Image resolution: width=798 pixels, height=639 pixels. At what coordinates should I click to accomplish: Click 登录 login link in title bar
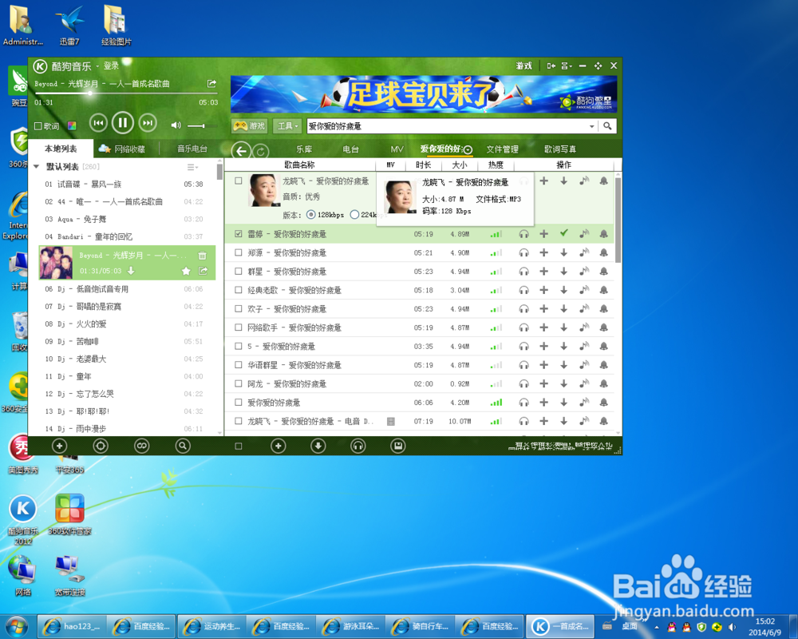(x=111, y=65)
